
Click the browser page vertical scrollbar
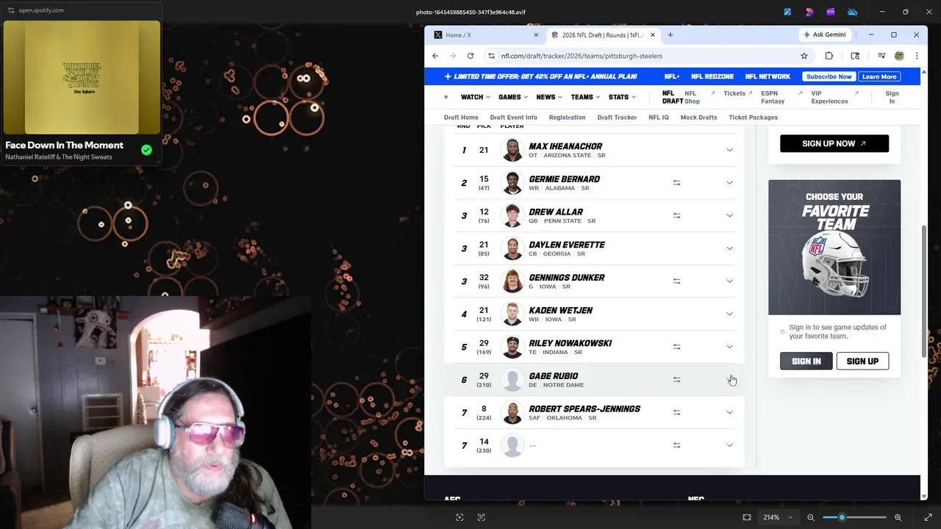coord(924,290)
